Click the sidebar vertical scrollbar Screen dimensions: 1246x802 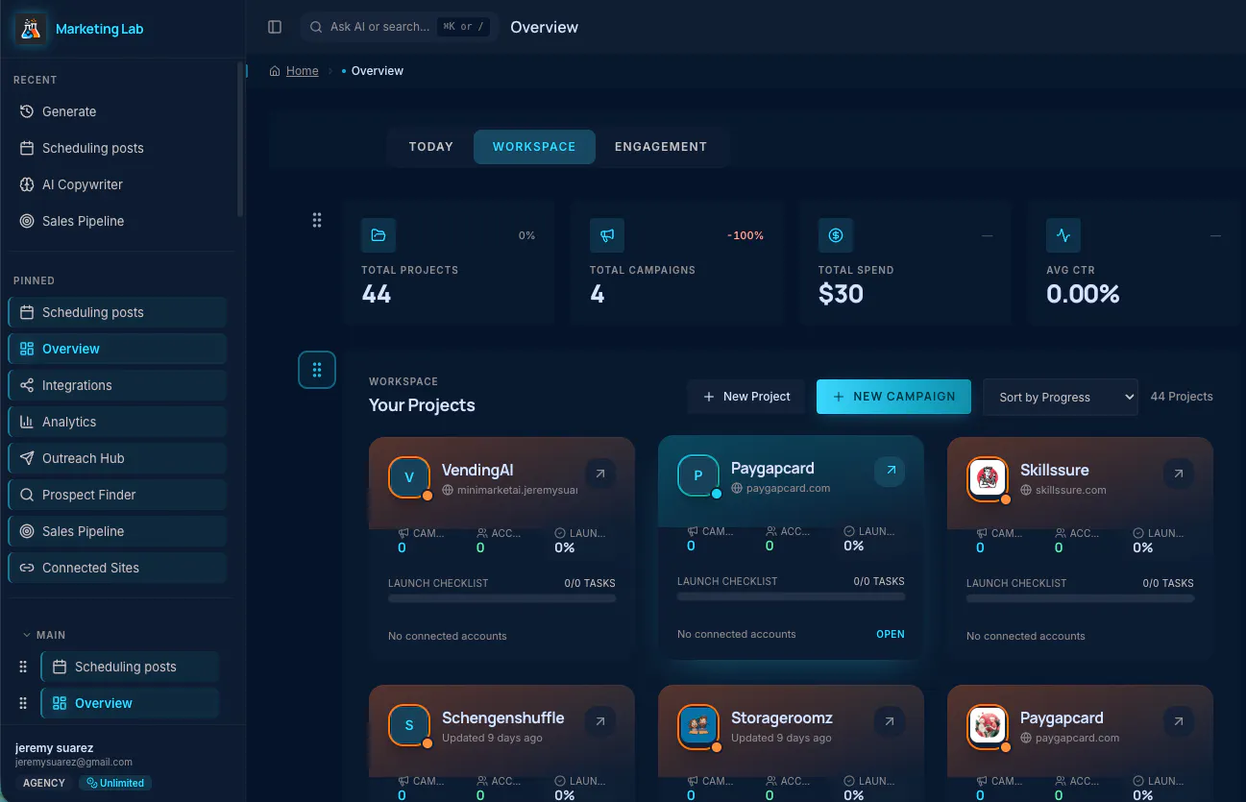click(240, 139)
